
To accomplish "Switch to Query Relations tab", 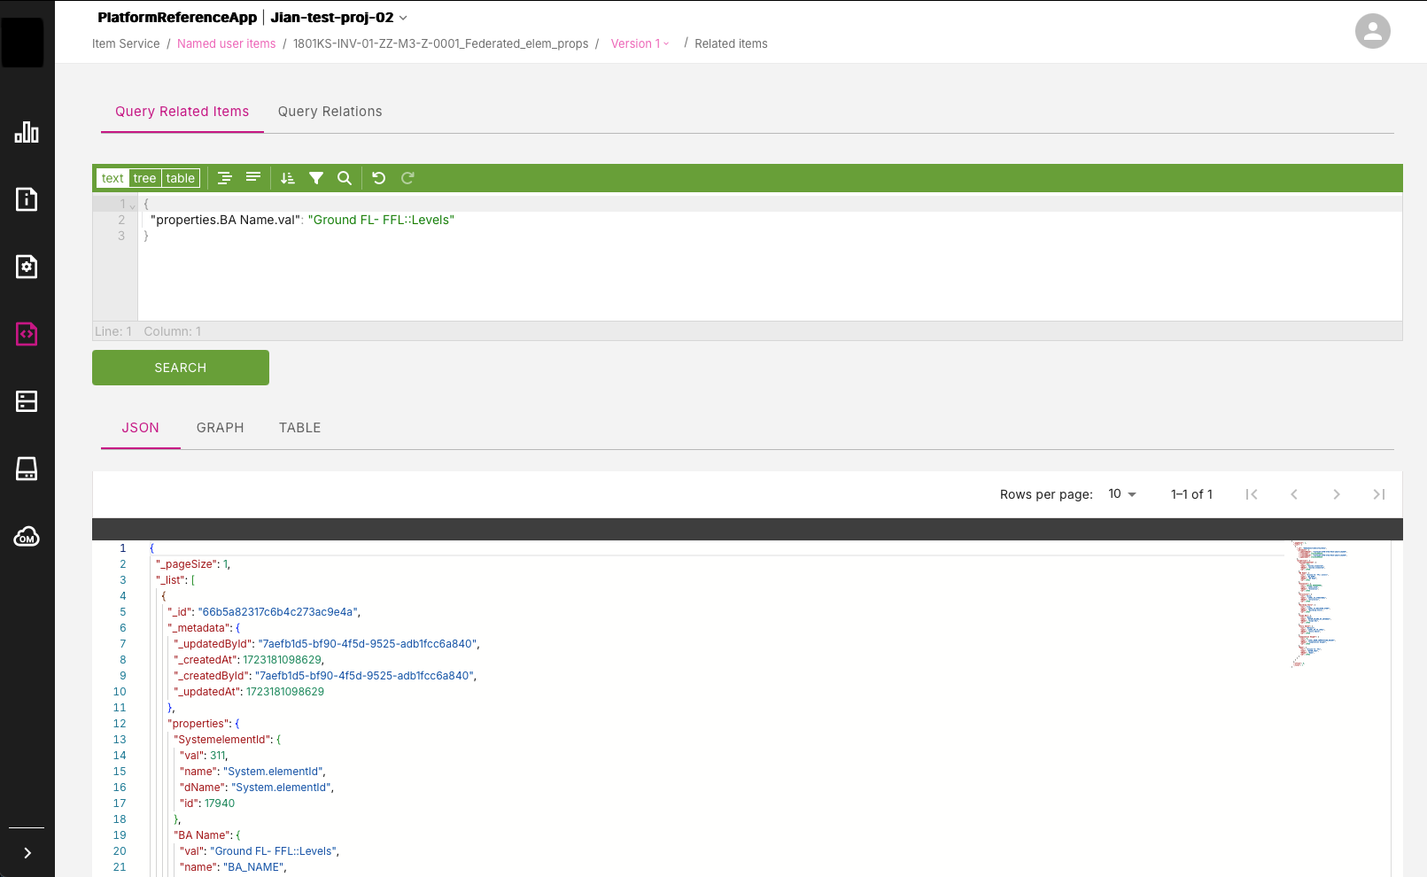I will click(x=330, y=112).
